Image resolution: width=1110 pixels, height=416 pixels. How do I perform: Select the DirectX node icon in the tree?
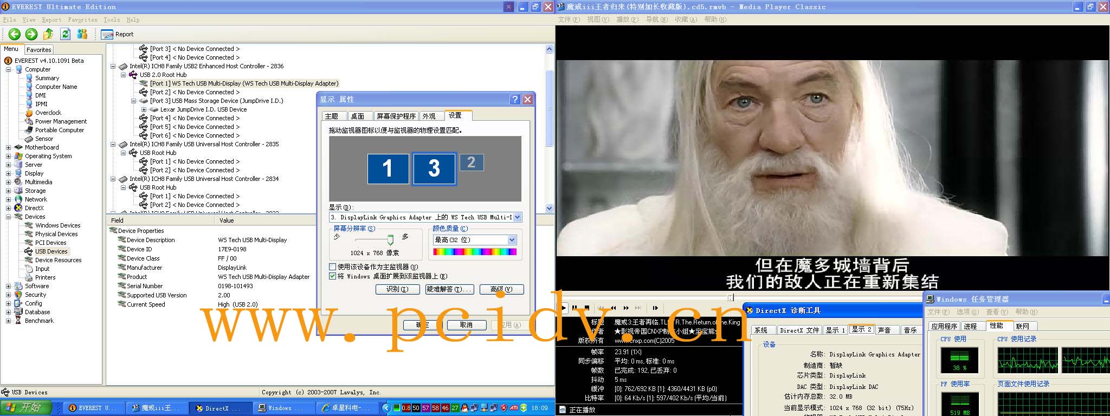[x=19, y=208]
